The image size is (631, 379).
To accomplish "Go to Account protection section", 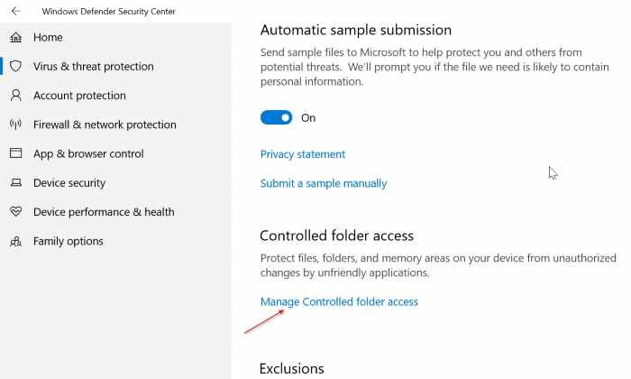I will click(79, 96).
